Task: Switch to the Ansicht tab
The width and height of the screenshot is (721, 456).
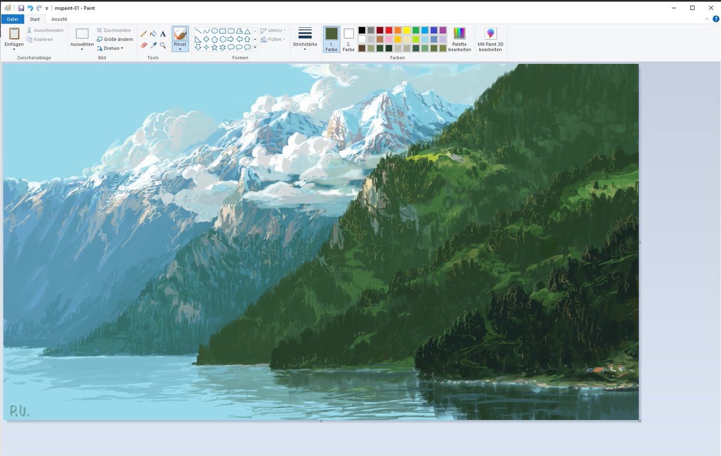Action: [x=59, y=19]
